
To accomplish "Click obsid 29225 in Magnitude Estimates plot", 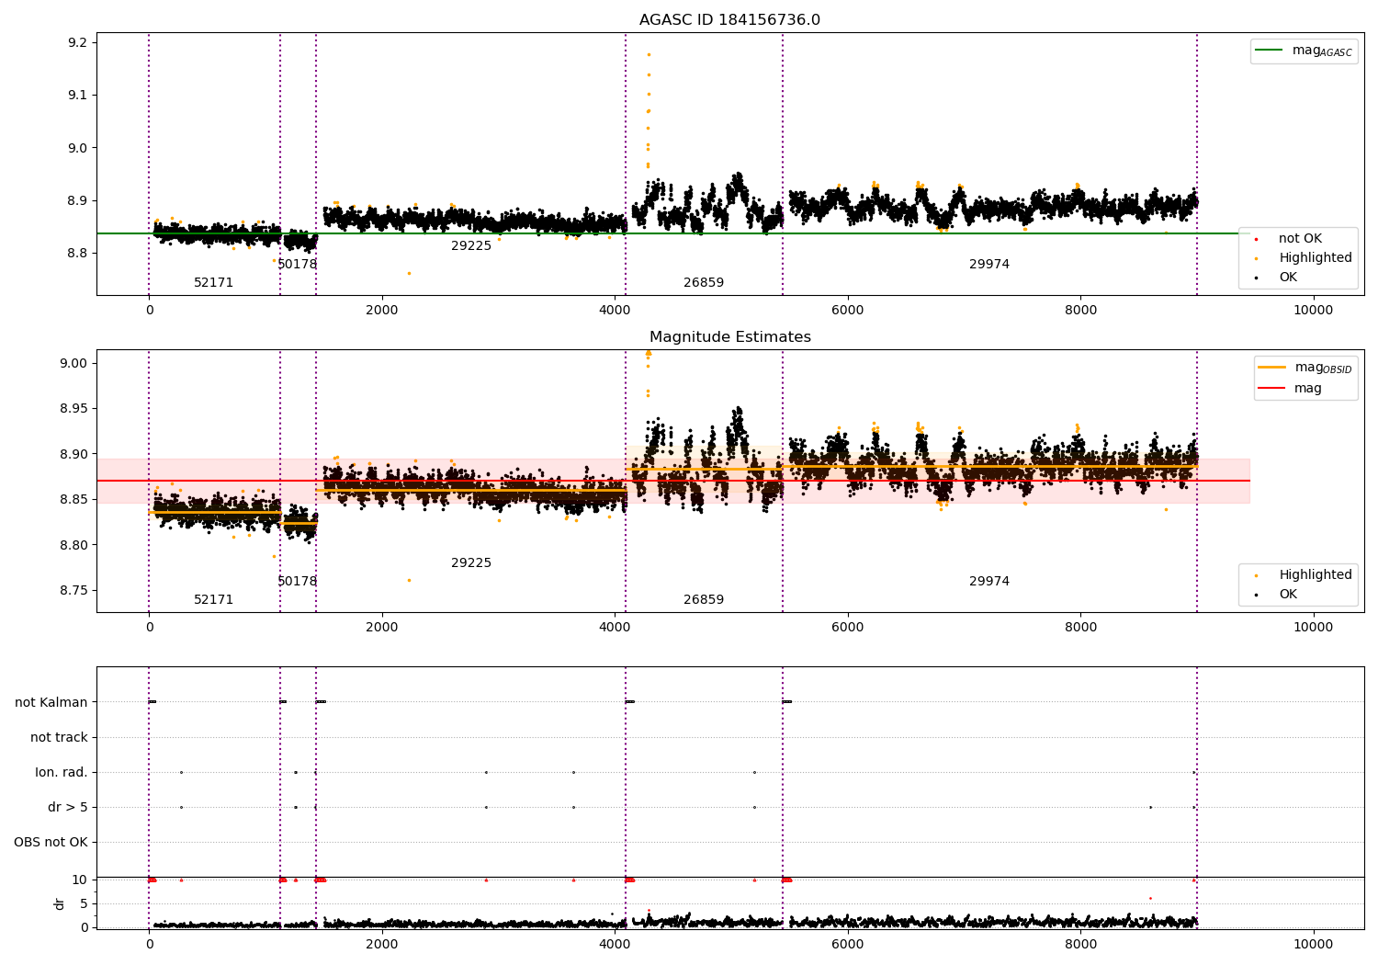I will [x=471, y=562].
